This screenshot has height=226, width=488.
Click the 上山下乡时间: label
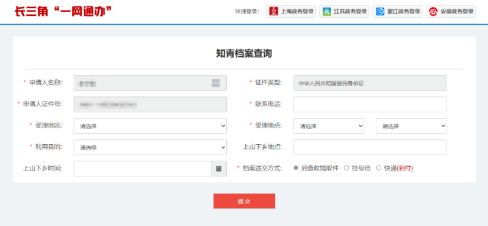(43, 169)
